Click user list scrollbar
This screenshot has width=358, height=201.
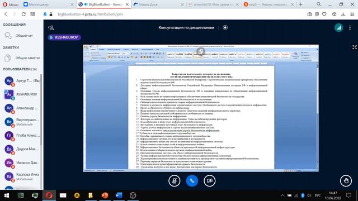coord(41,109)
